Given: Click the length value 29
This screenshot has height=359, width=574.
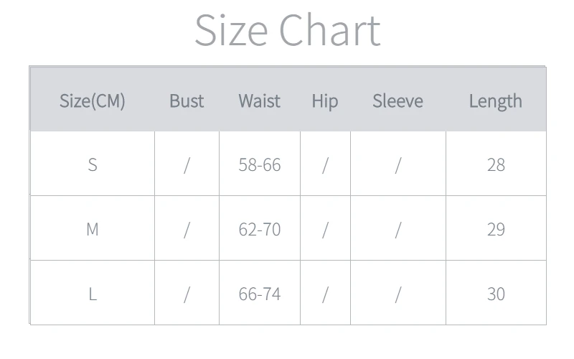Looking at the screenshot, I should coord(496,229).
